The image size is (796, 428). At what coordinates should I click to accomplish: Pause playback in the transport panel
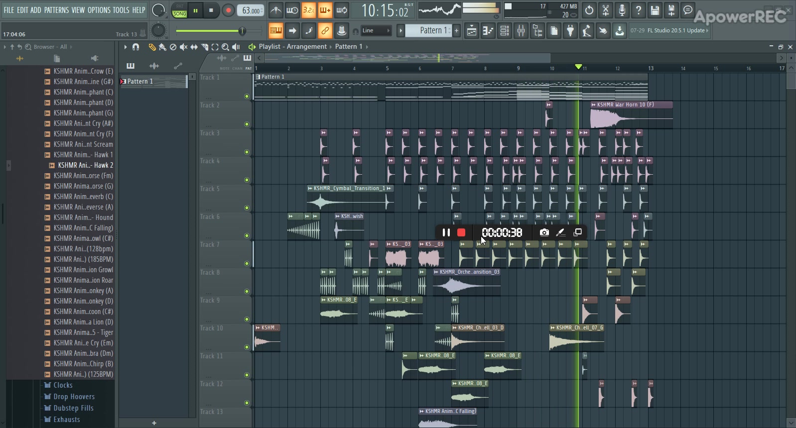pyautogui.click(x=195, y=10)
